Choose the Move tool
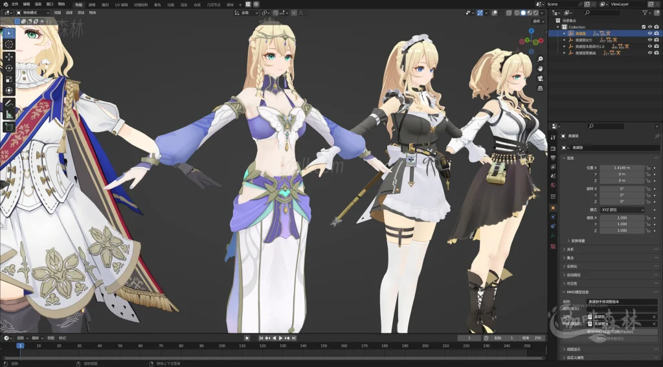The width and height of the screenshot is (663, 367). 9,57
